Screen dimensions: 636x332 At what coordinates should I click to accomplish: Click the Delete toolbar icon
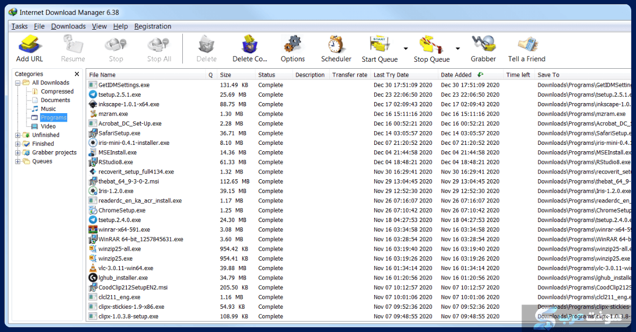pos(206,44)
